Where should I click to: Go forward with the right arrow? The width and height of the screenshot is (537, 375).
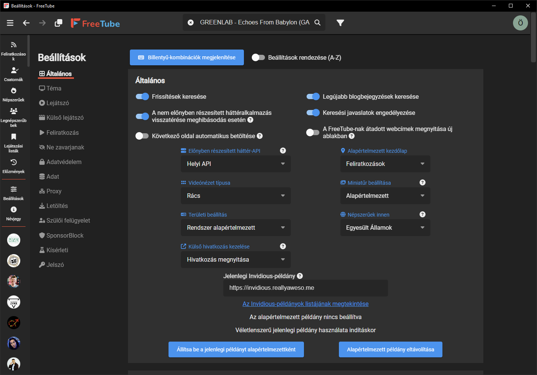coord(42,23)
